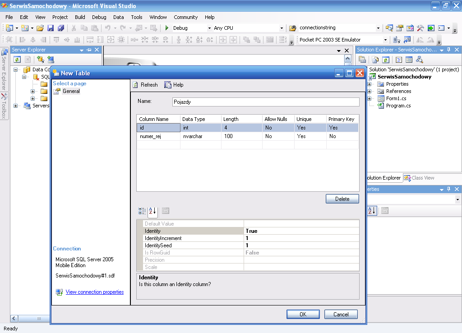Click the Open File folder icon
Screen dimensions: 462x333
[x=40, y=28]
